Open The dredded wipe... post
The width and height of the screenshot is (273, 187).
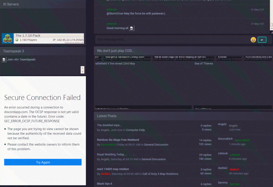(109, 125)
